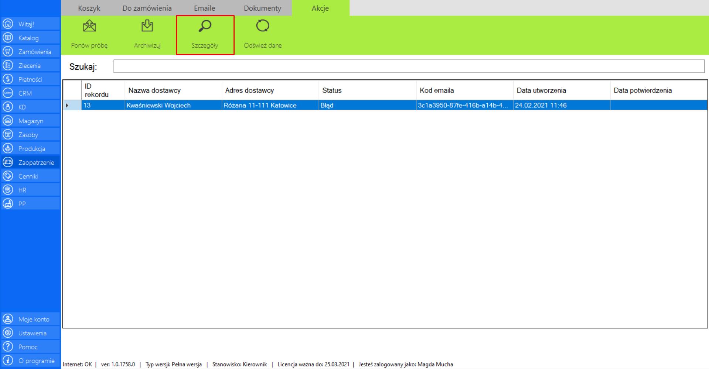
Task: Click the HR sidebar icon
Action: pyautogui.click(x=8, y=190)
